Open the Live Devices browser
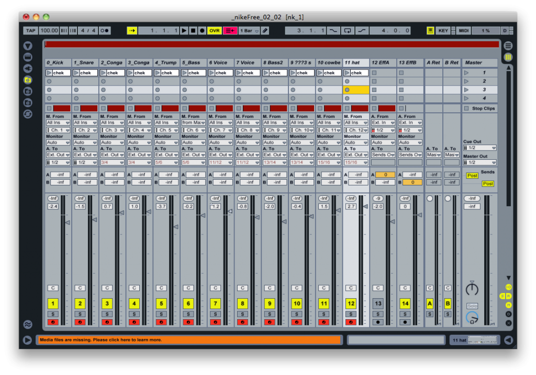 click(x=28, y=57)
